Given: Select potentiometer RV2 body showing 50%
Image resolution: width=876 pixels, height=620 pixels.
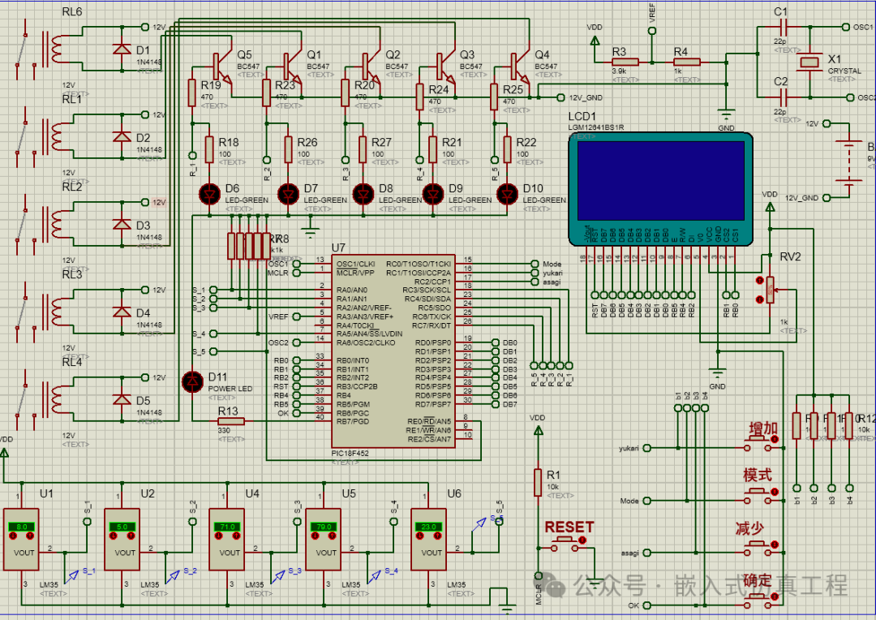Looking at the screenshot, I should click(771, 290).
